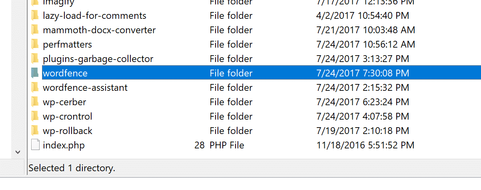Click the wordfence-assistant folder icon
The height and width of the screenshot is (190, 481).
coord(35,88)
